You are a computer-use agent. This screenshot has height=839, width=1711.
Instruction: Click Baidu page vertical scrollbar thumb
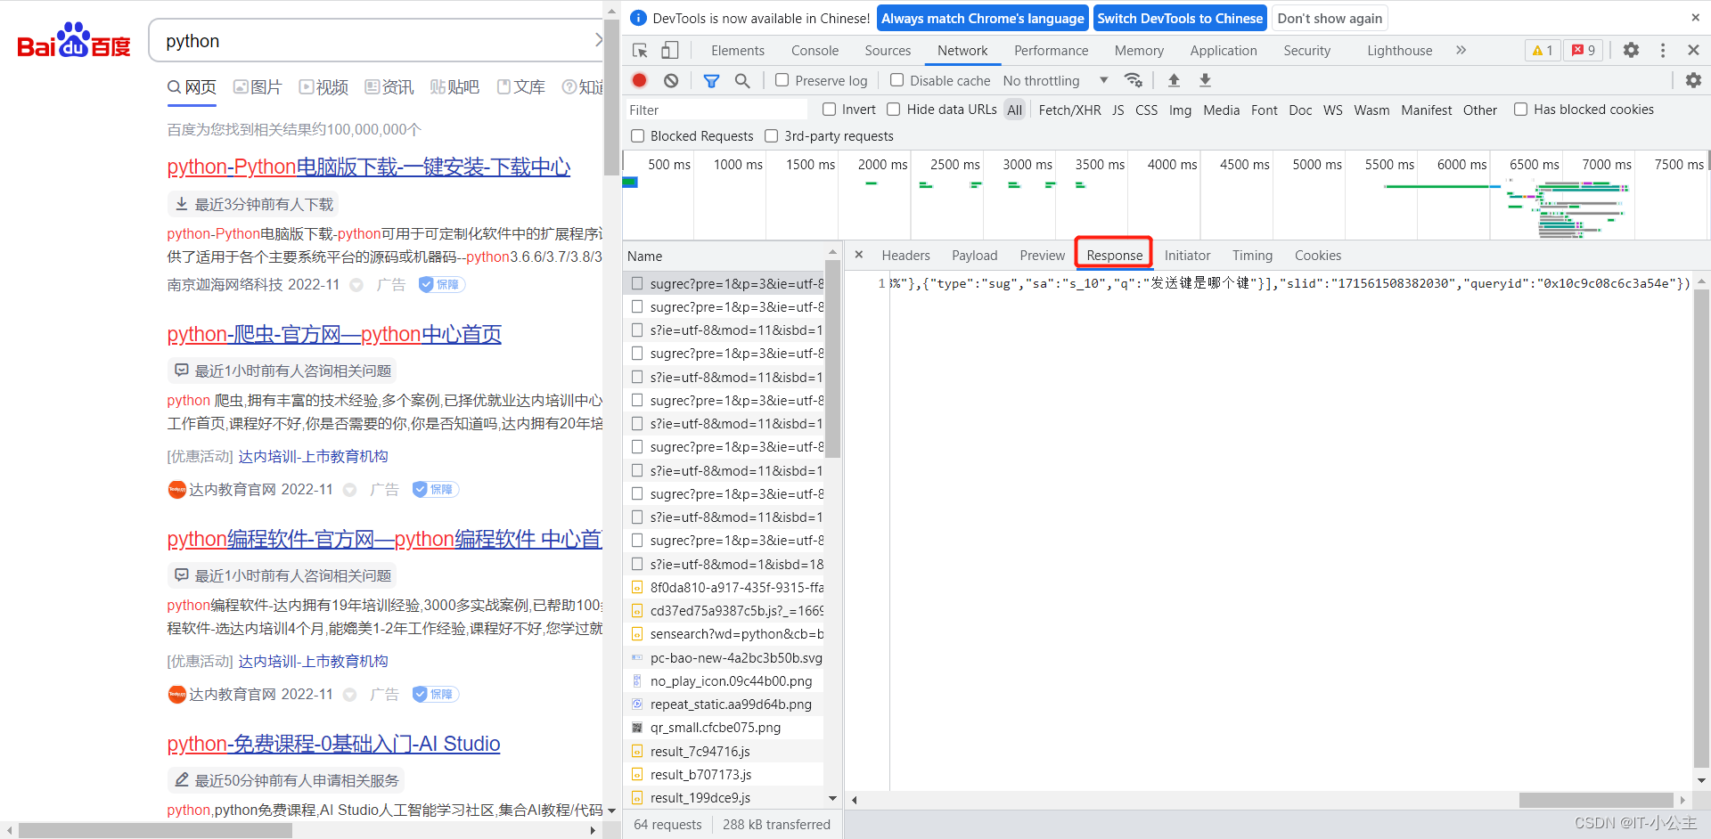pos(610,96)
